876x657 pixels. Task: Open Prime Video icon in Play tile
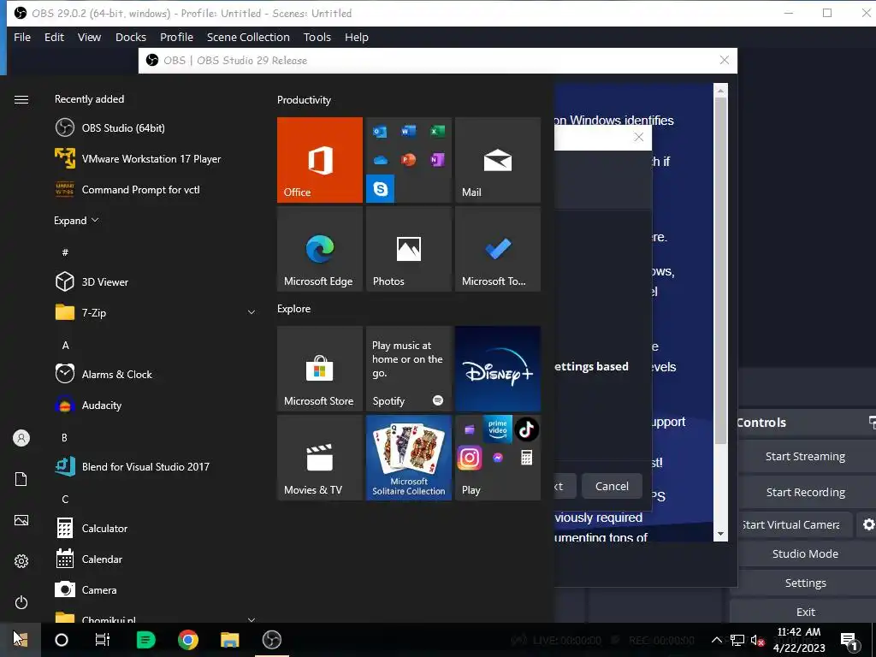[x=497, y=429]
